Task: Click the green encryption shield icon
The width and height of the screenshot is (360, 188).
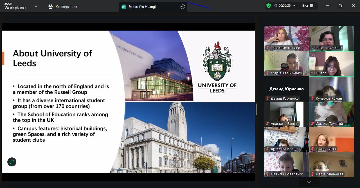Action: point(269,6)
